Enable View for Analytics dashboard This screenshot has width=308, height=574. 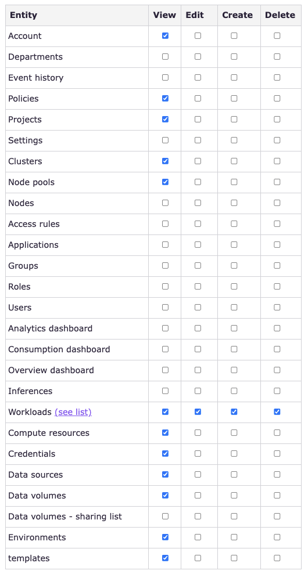point(166,328)
